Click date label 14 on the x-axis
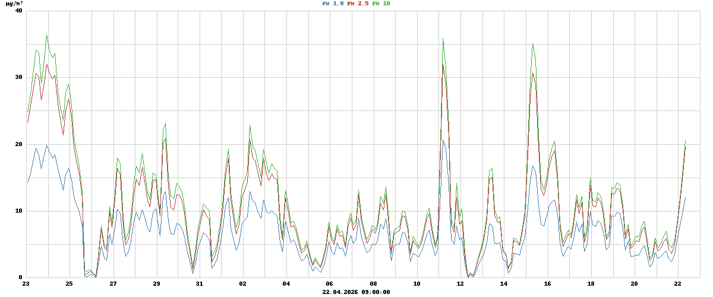 click(x=504, y=284)
